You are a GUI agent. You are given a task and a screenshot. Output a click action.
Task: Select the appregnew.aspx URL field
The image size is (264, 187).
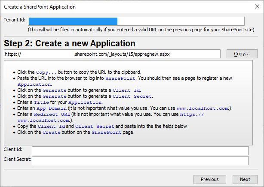112,54
